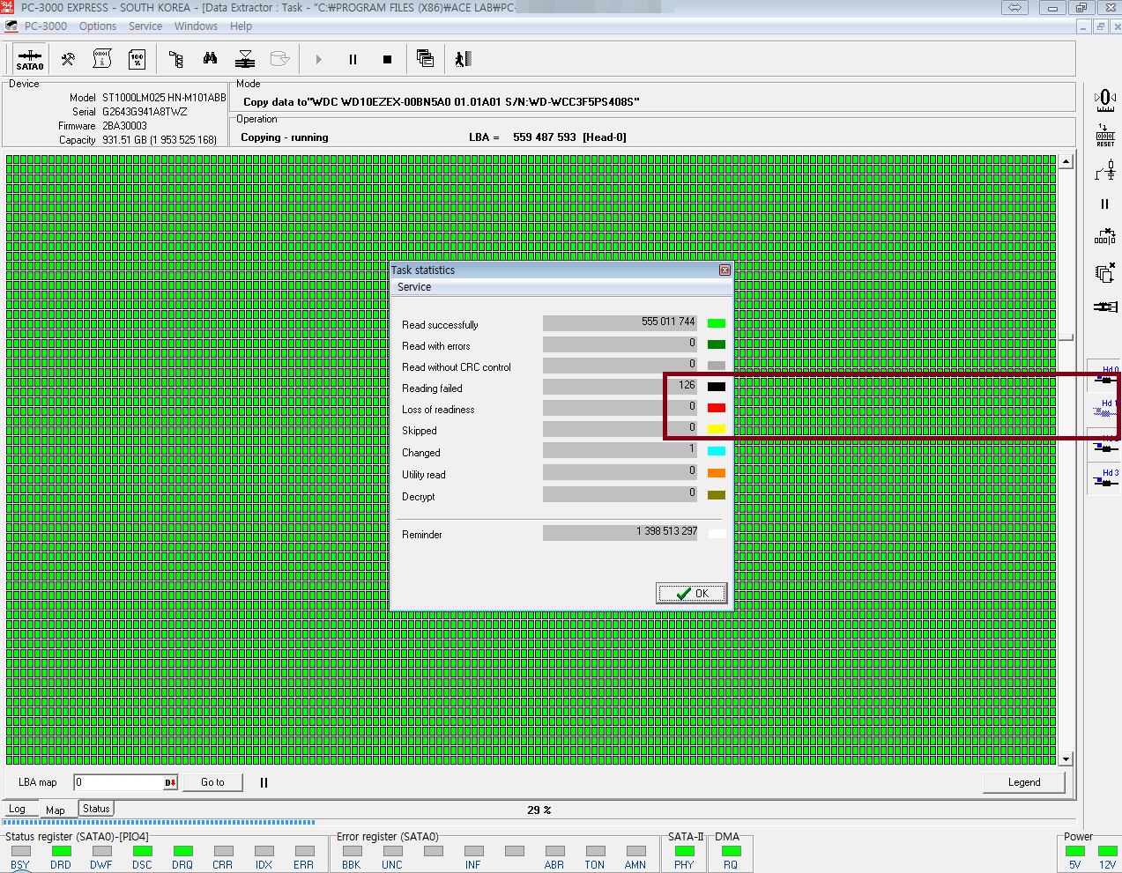Open the LBA map field dropdown arrow
The image size is (1122, 873).
click(x=170, y=782)
